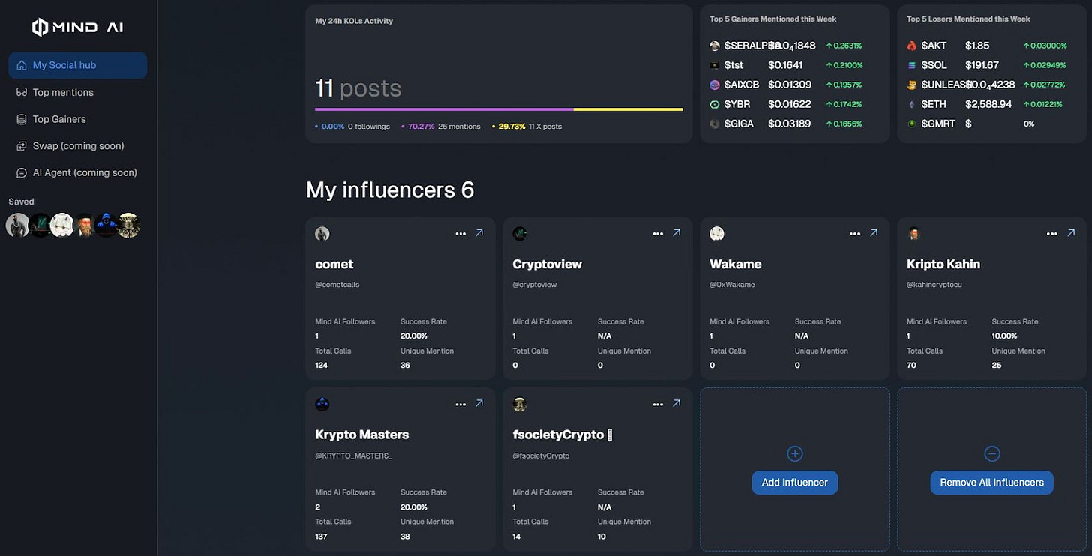
Task: Click the $SERALP token icon
Action: (715, 46)
